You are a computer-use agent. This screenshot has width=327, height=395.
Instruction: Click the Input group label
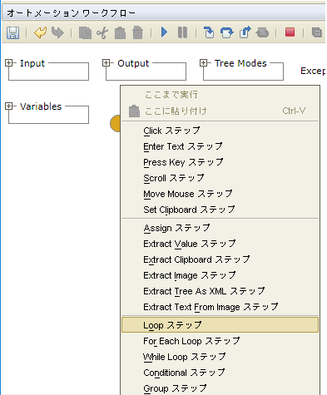[32, 63]
